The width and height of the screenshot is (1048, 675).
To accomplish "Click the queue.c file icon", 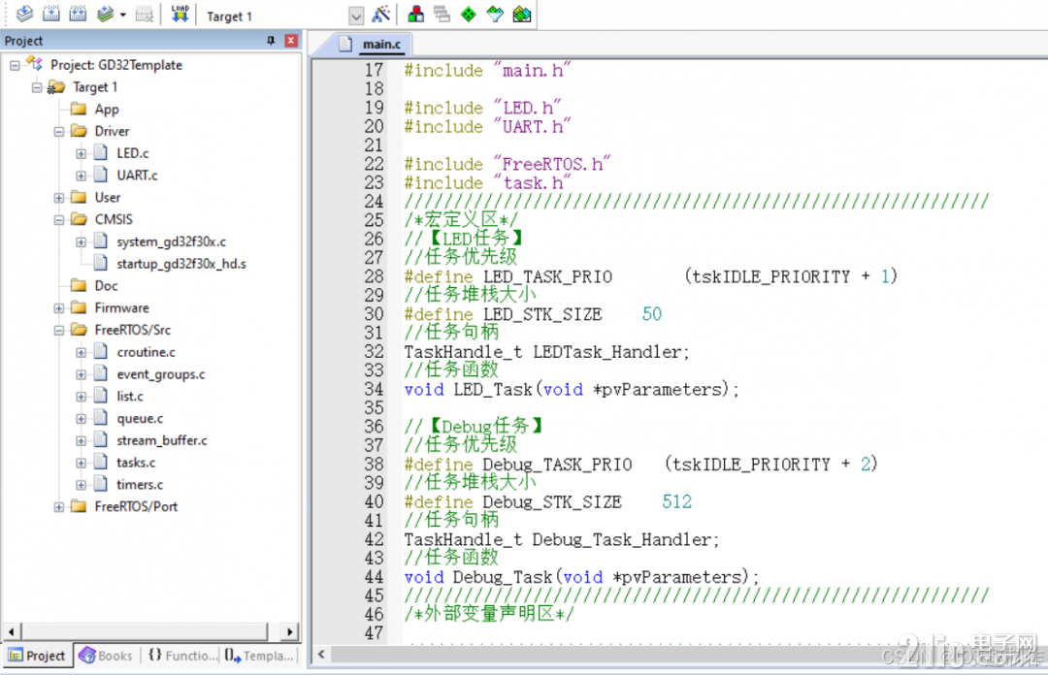I will pyautogui.click(x=101, y=418).
